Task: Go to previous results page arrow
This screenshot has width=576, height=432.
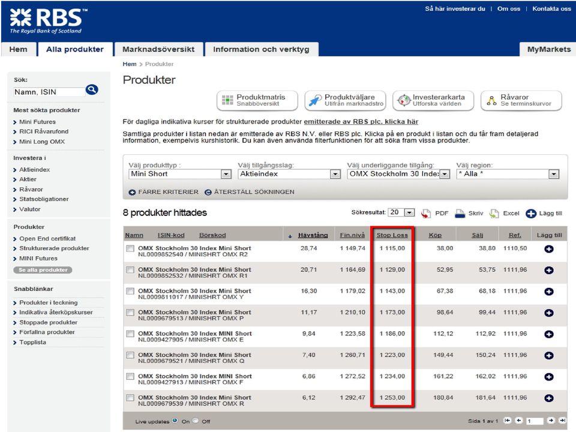Action: 518,421
